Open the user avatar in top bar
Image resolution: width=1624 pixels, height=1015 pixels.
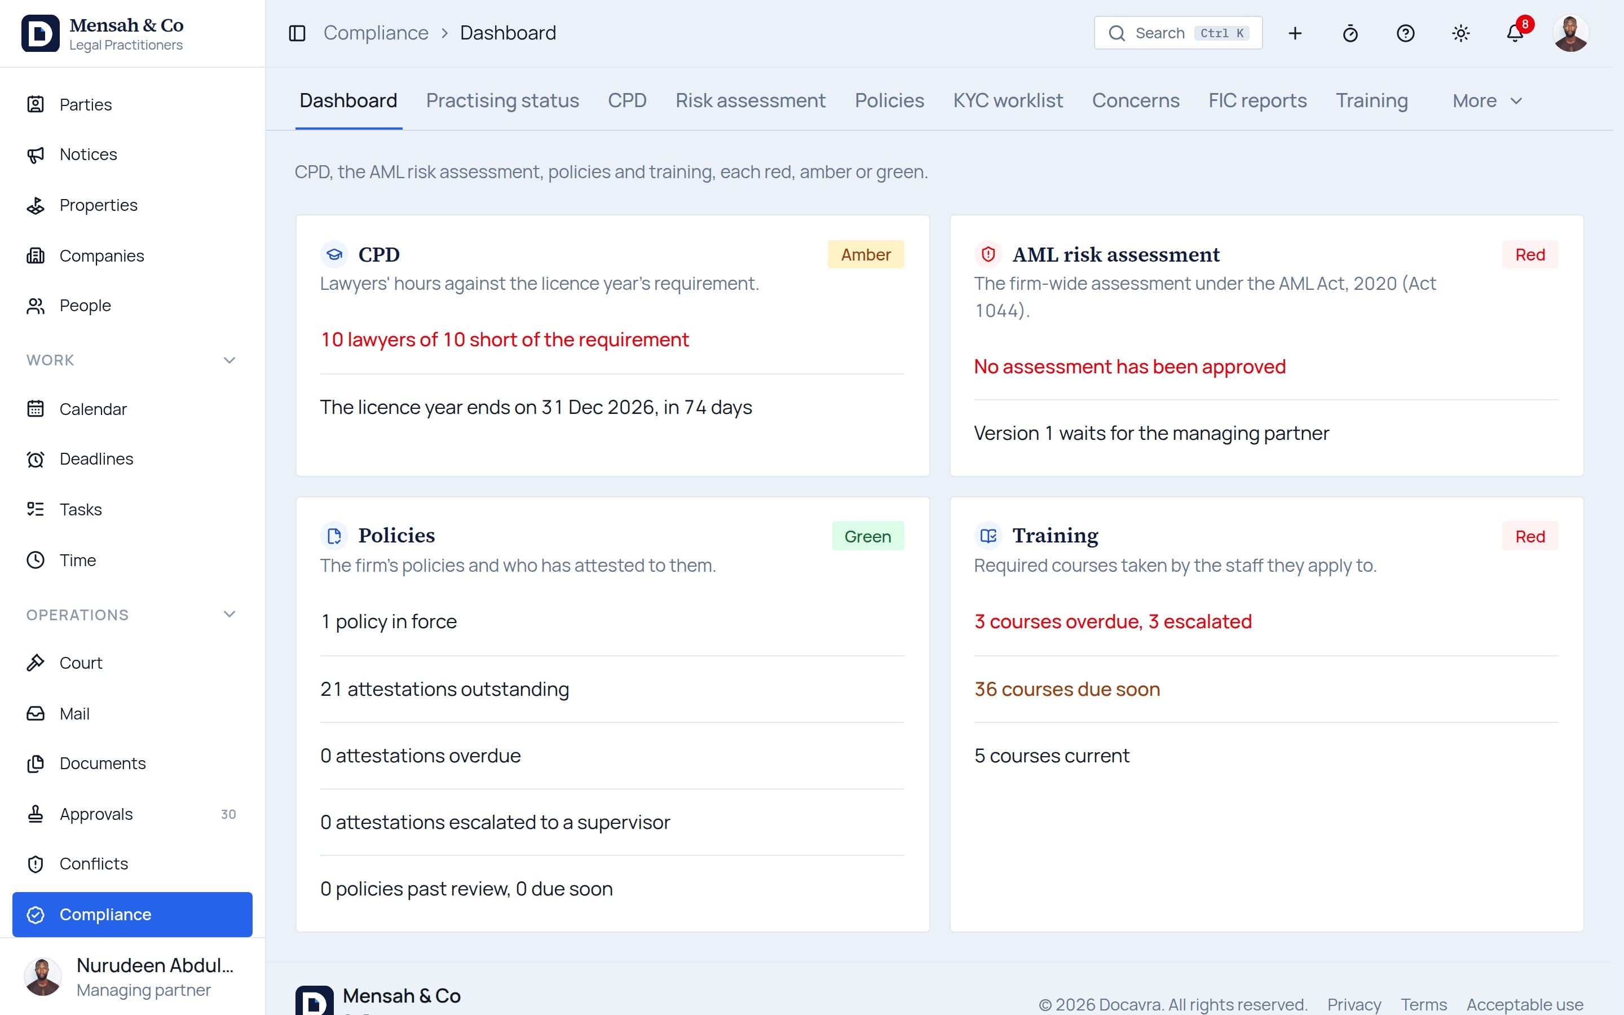[x=1570, y=33]
